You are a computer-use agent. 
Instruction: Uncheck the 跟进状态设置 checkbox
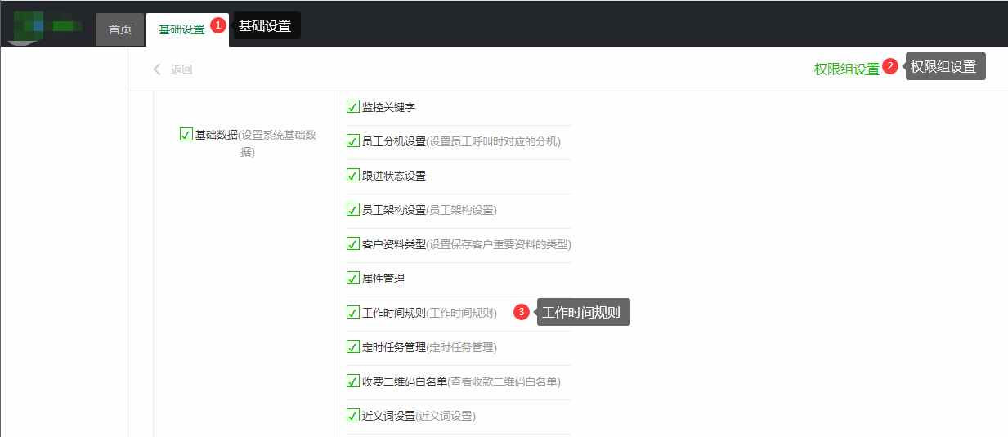353,176
